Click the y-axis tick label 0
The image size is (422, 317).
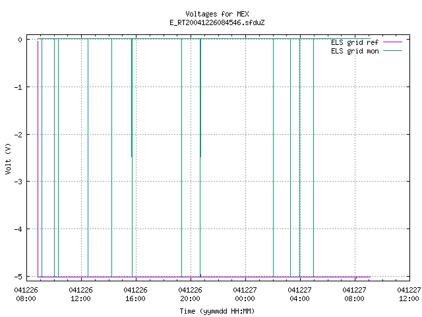click(x=20, y=40)
